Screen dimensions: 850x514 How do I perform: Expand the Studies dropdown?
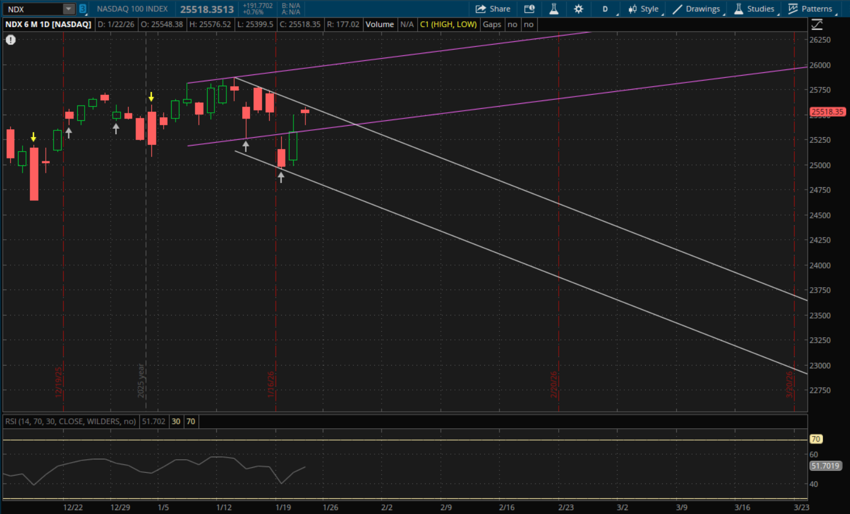point(754,9)
